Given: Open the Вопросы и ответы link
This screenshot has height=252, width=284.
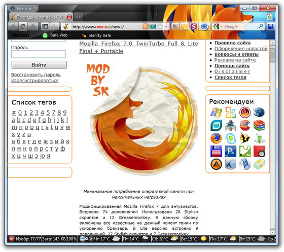Looking at the screenshot, I should coord(236,54).
